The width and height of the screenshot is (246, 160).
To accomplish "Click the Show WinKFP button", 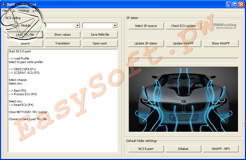I will click(221, 43).
